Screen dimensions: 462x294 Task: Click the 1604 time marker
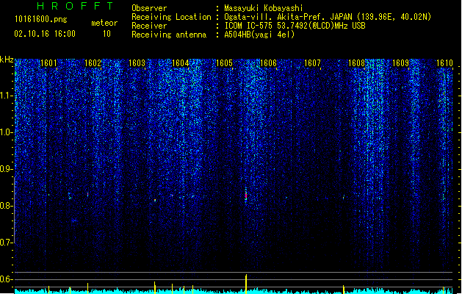click(181, 62)
